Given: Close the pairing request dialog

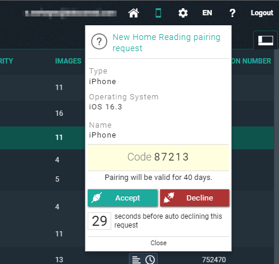Looking at the screenshot, I should [158, 243].
